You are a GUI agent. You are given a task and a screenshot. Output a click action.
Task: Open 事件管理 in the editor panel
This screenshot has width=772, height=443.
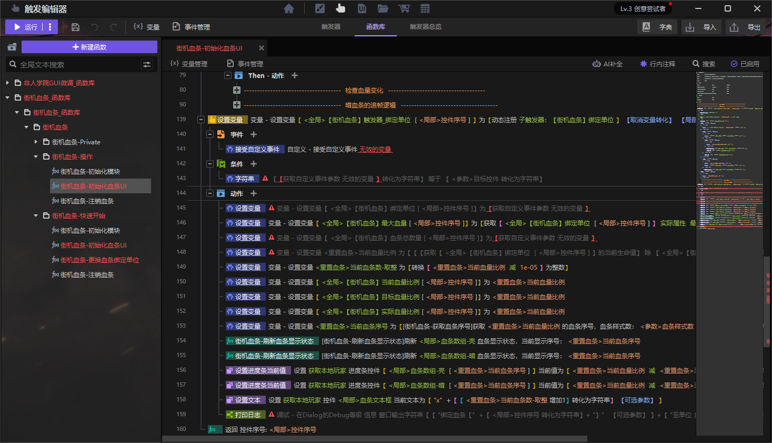tap(245, 64)
